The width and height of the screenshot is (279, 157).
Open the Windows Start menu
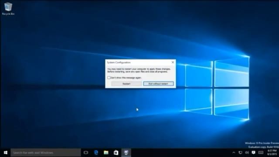coord(6,153)
